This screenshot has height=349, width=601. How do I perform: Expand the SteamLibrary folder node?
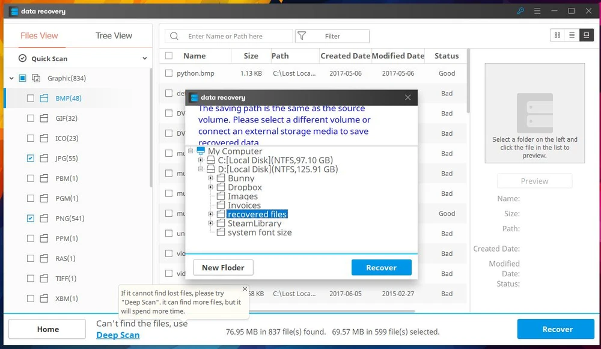(211, 223)
